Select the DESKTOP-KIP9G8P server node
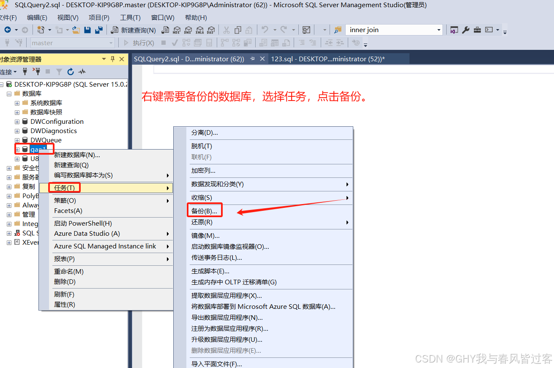The height and width of the screenshot is (368, 554). (71, 85)
